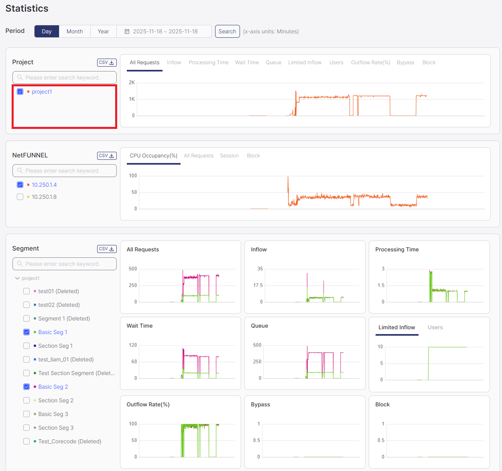This screenshot has height=471, width=502.
Task: Click the orange dot next to 10.250.1.4
Action: 28,185
